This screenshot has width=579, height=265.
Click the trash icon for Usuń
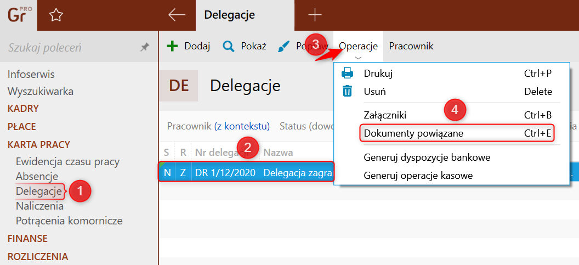[348, 91]
